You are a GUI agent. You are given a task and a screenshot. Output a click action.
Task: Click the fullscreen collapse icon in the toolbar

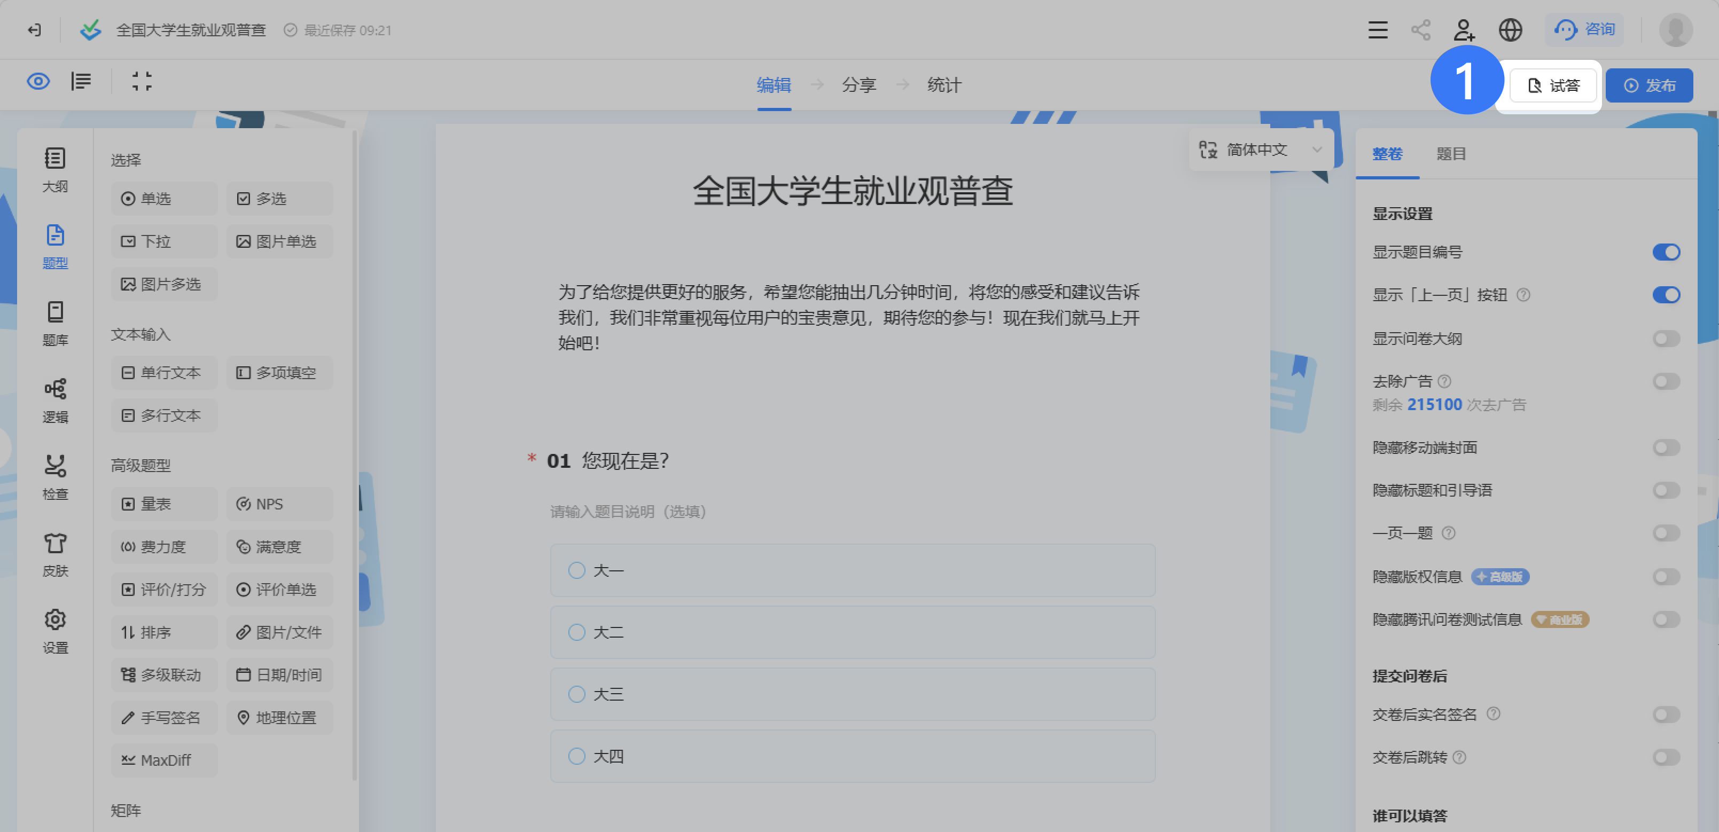click(142, 81)
